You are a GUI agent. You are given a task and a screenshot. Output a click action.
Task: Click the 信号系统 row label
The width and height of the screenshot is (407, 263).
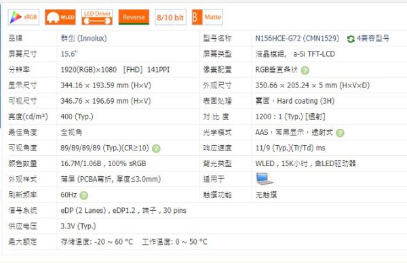tap(22, 210)
